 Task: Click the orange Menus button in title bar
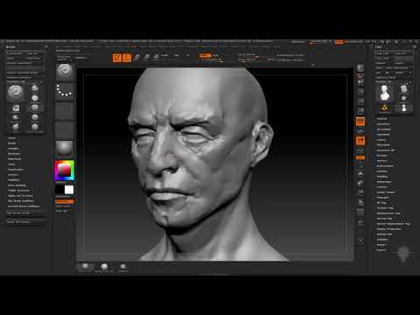coord(339,42)
